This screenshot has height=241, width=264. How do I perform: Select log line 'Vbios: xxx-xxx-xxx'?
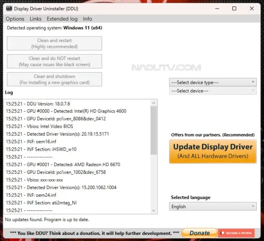point(35,180)
